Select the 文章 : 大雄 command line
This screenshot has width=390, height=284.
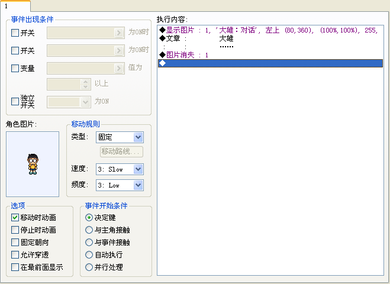(x=270, y=38)
